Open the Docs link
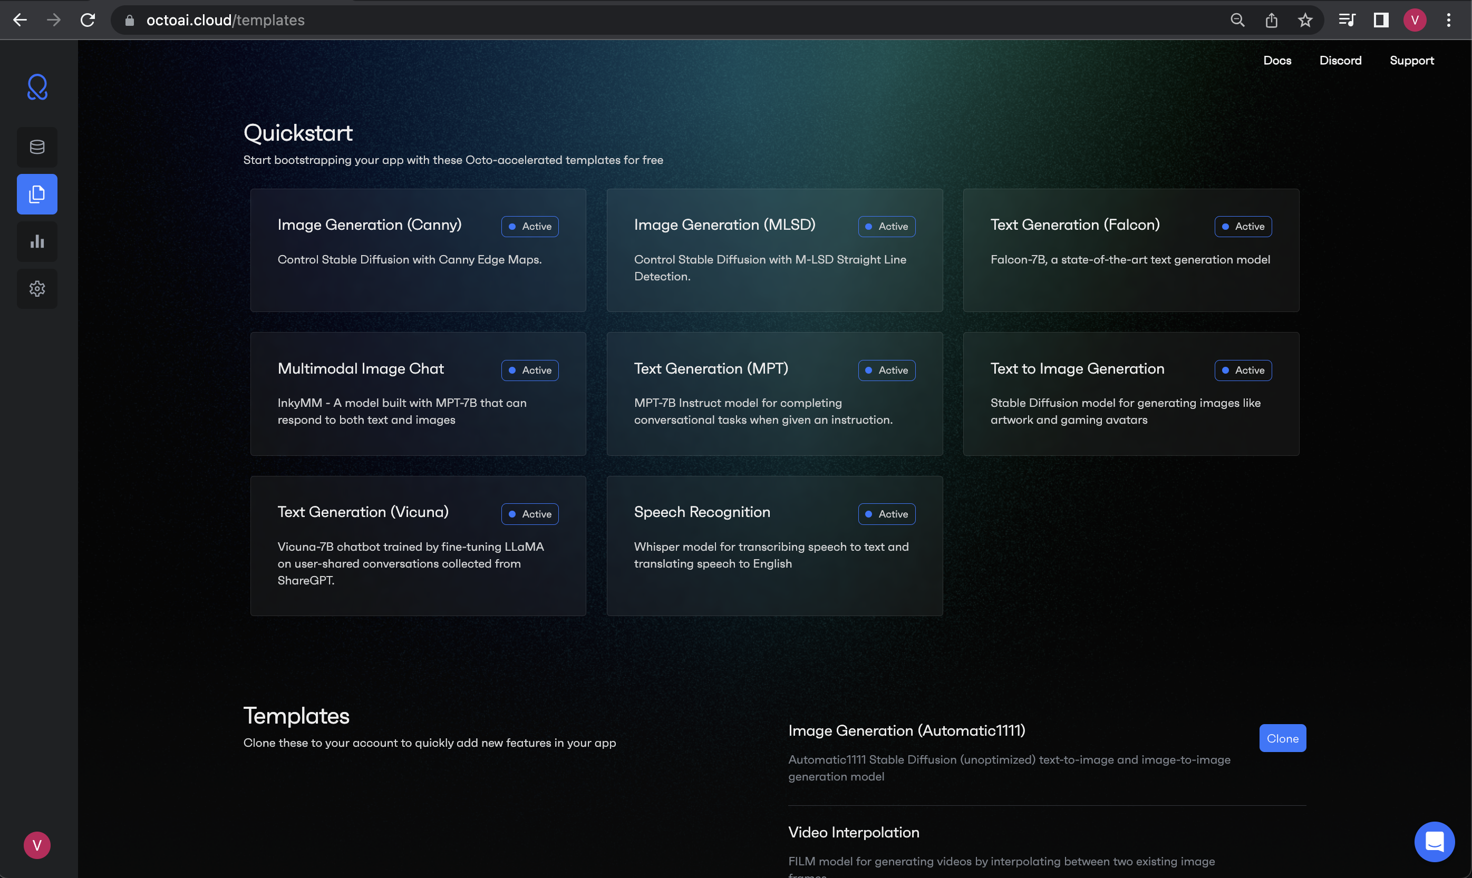Image resolution: width=1472 pixels, height=878 pixels. tap(1277, 61)
